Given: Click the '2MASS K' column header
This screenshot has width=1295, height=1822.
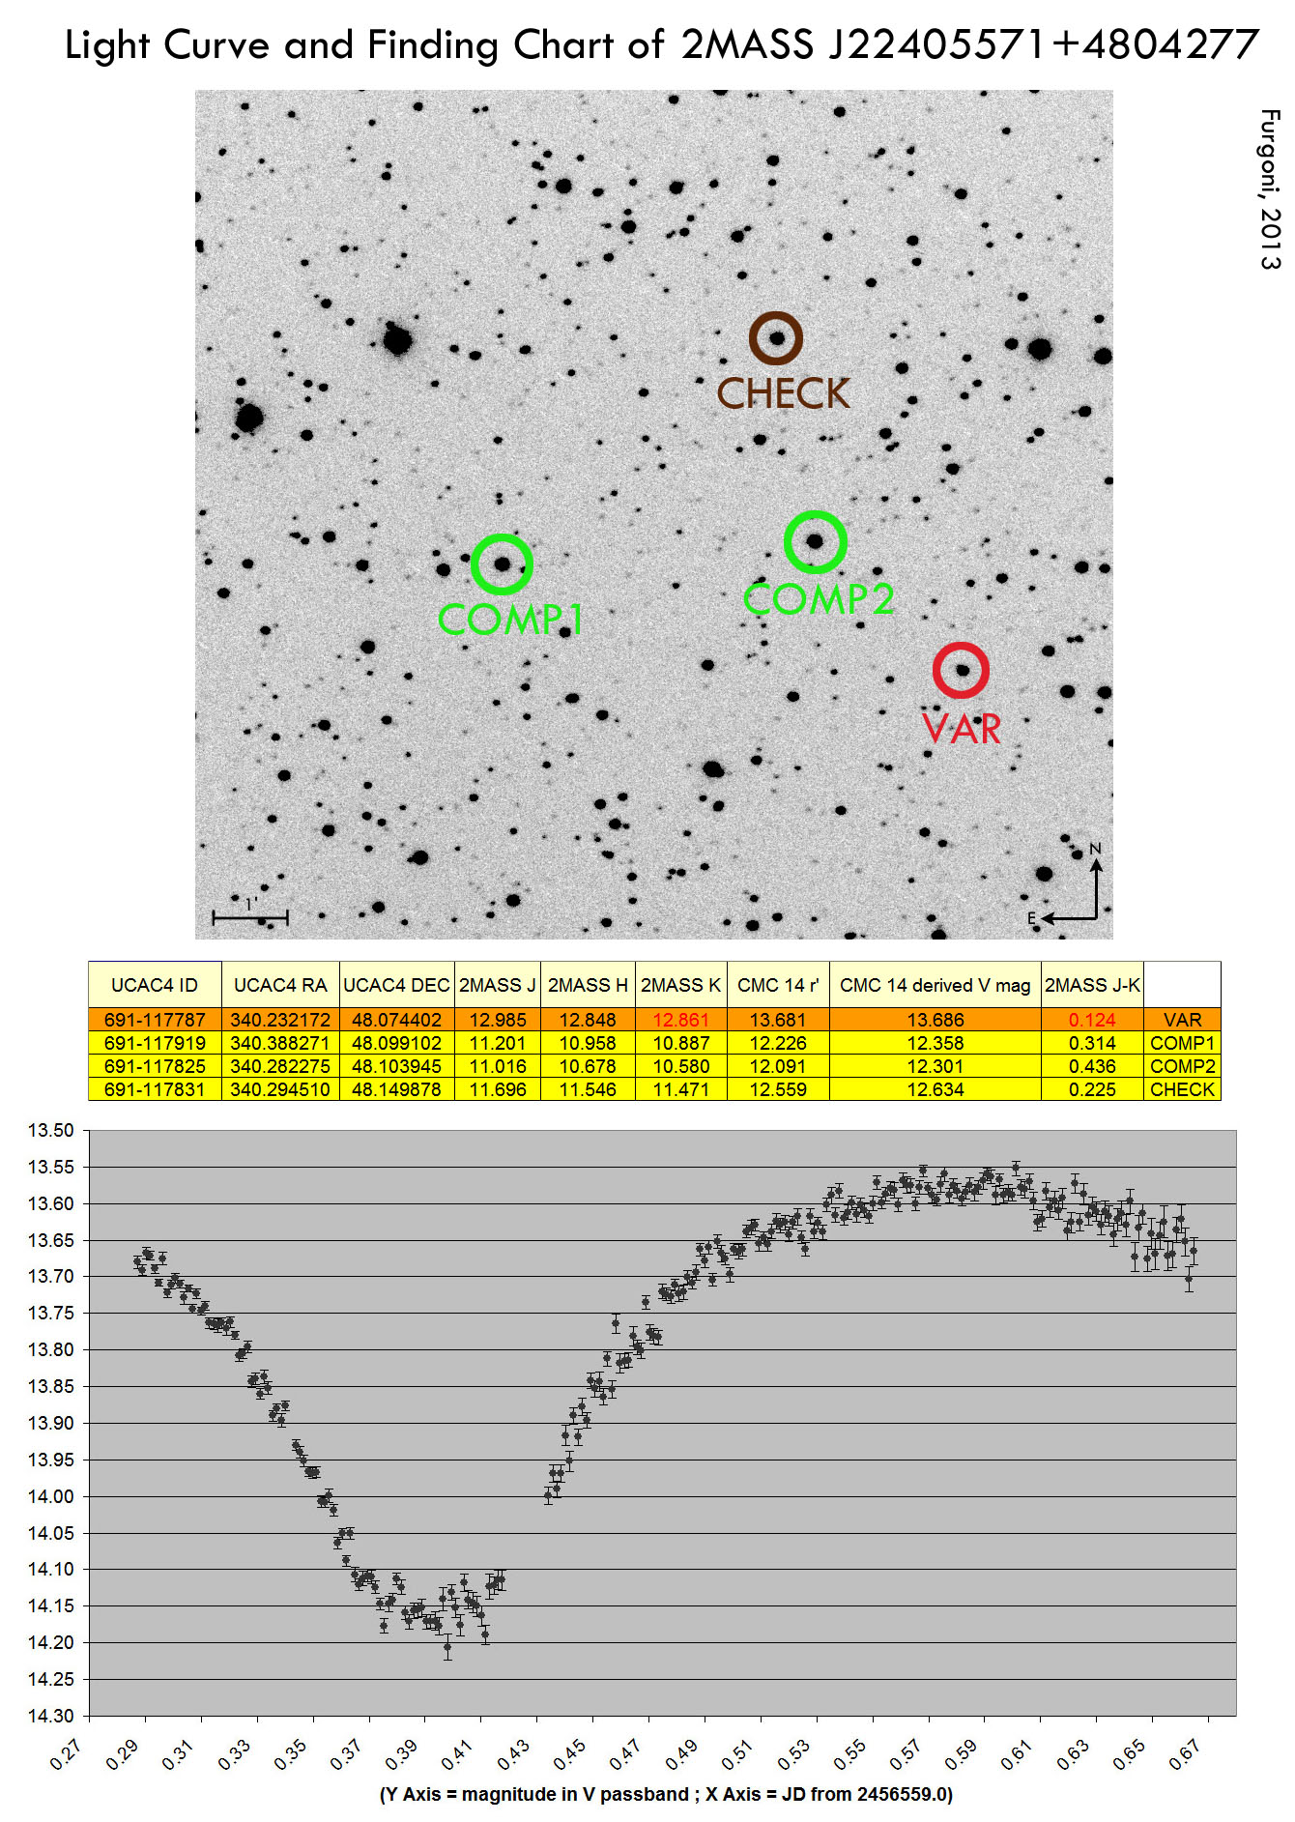Looking at the screenshot, I should pyautogui.click(x=680, y=985).
